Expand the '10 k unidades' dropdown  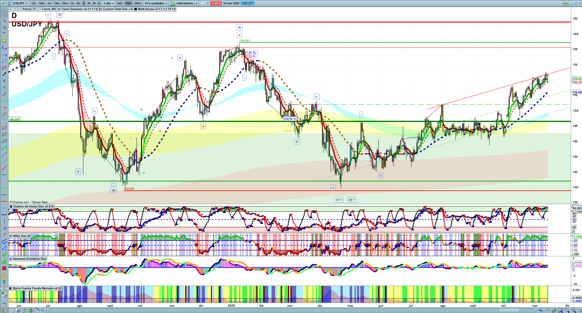(156, 3)
